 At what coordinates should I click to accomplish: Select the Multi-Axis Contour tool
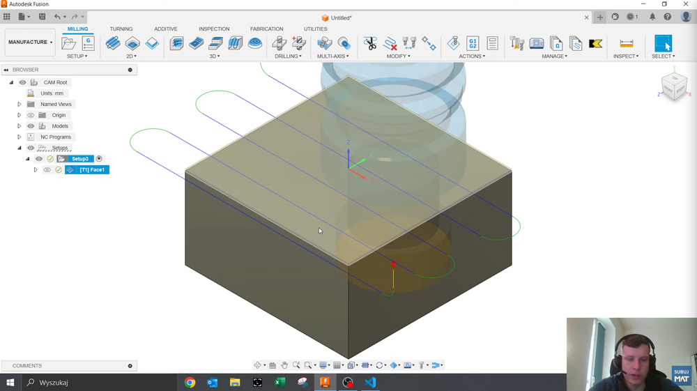click(x=344, y=43)
